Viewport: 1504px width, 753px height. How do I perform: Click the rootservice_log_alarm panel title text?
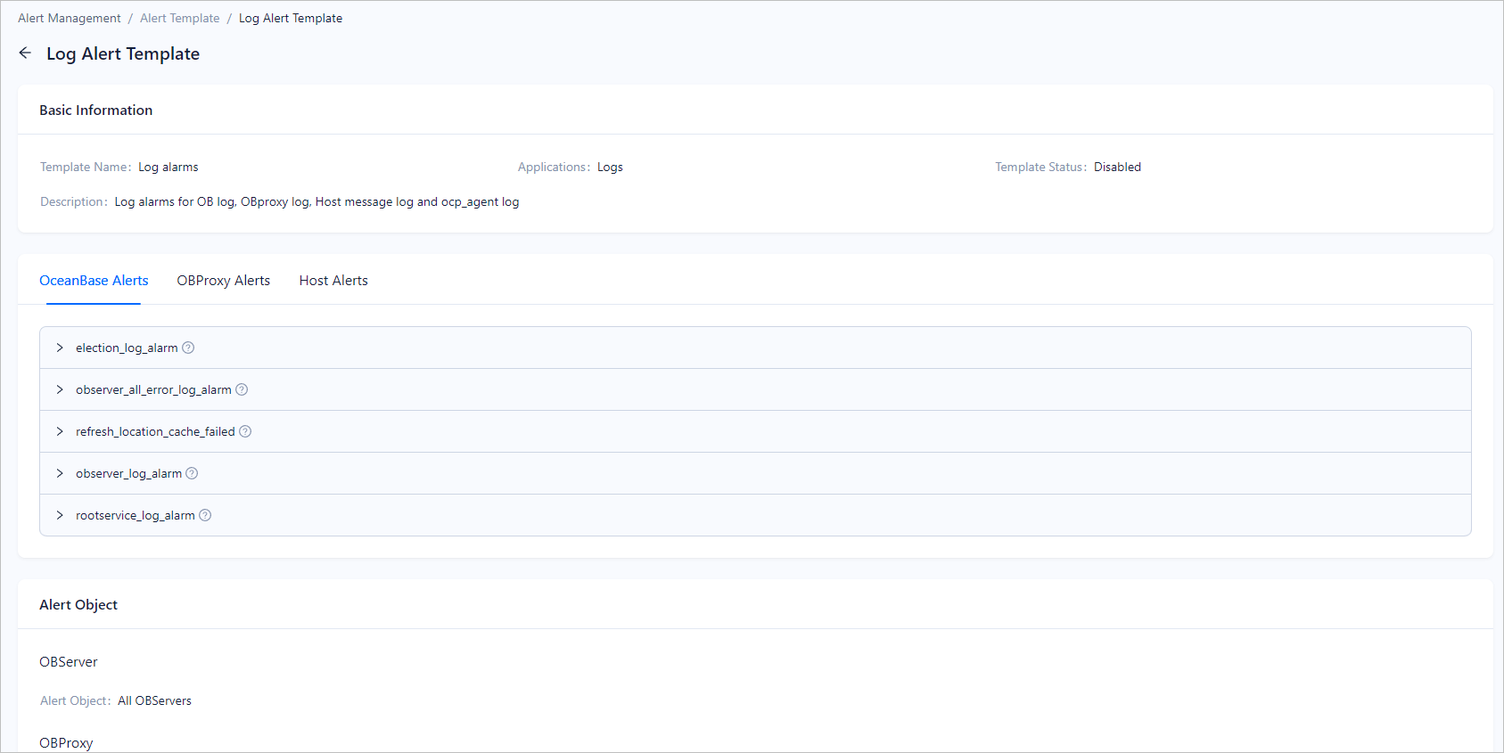click(x=135, y=515)
